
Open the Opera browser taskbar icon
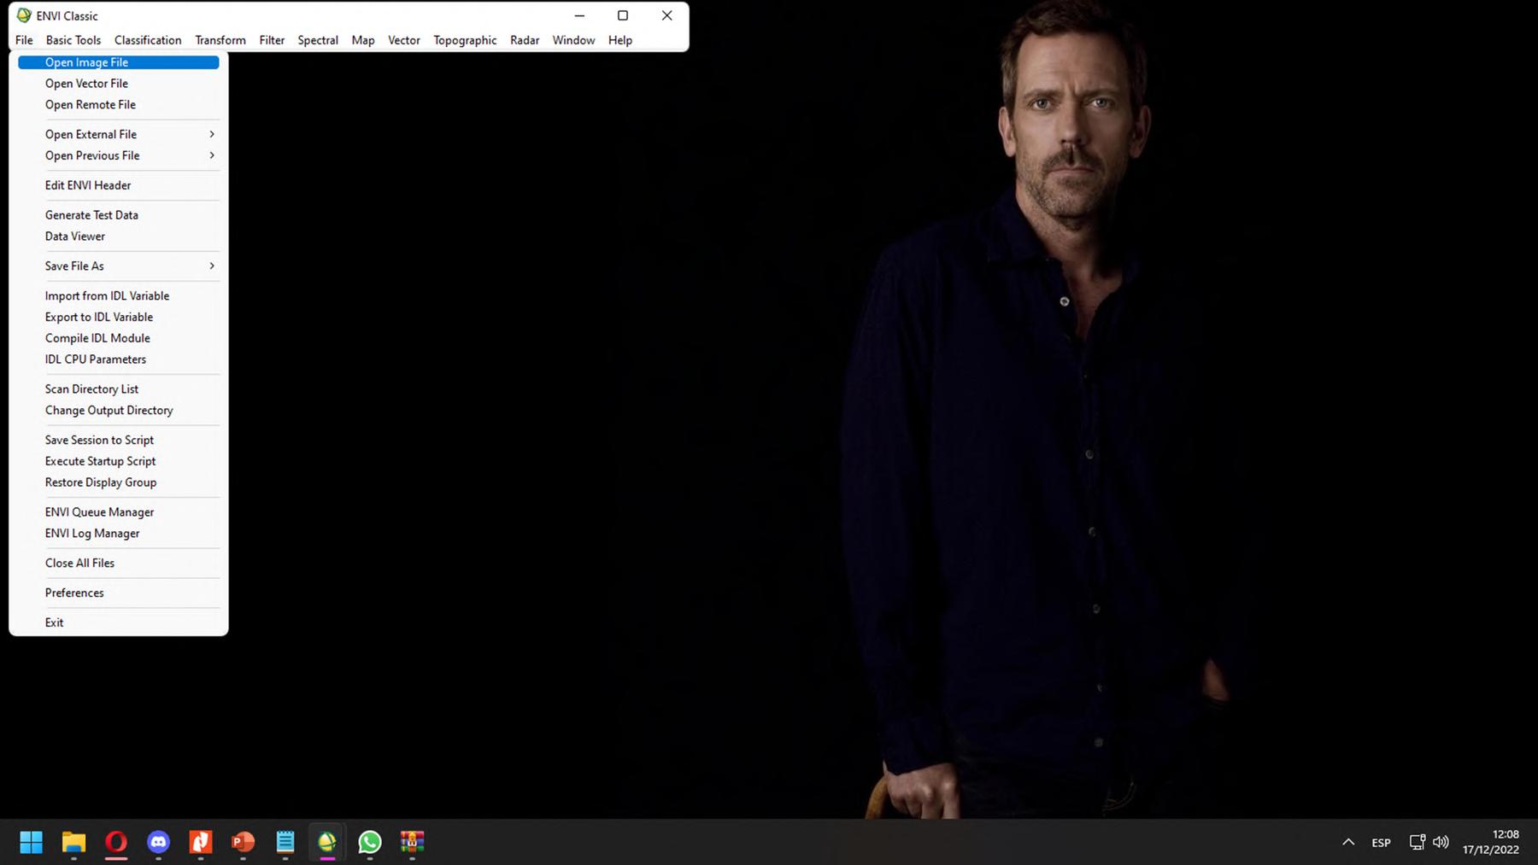click(116, 842)
